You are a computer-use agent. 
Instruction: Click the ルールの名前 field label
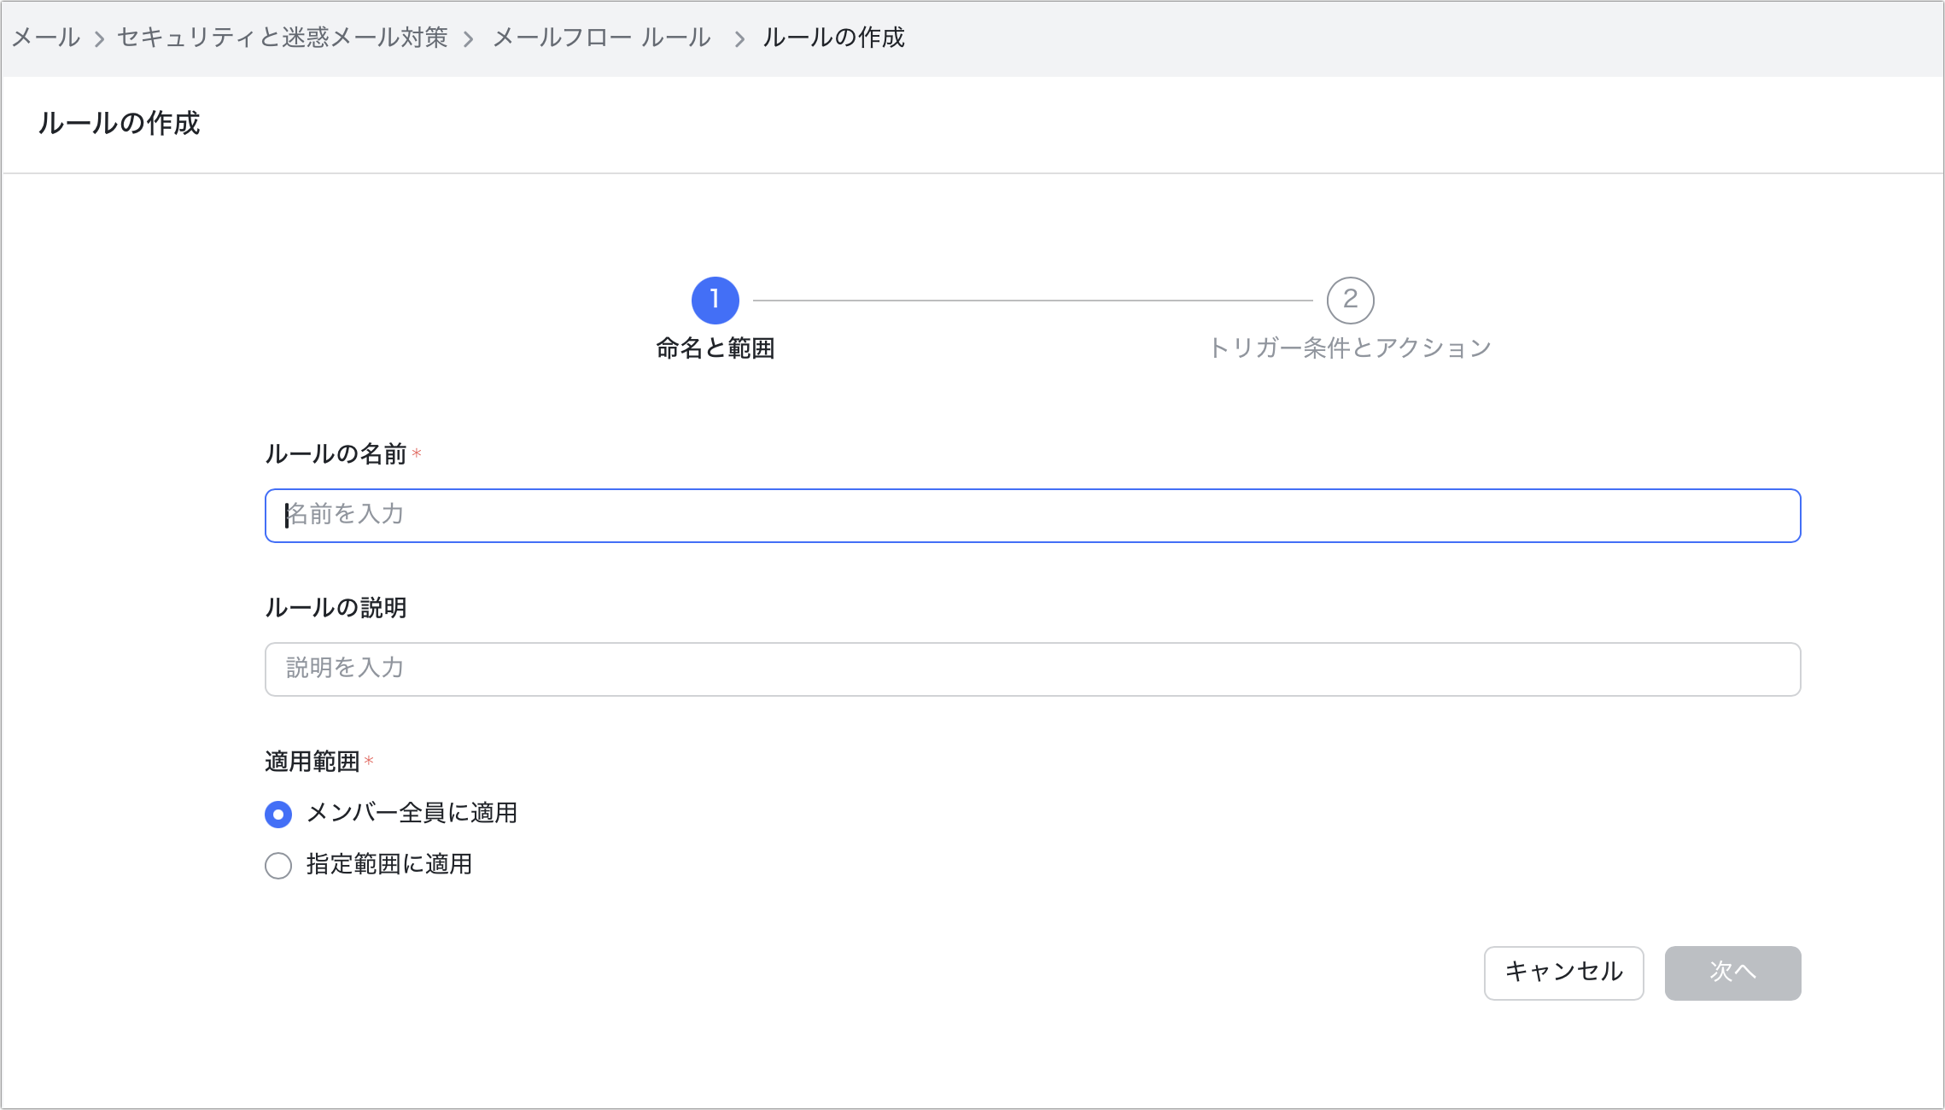(336, 454)
